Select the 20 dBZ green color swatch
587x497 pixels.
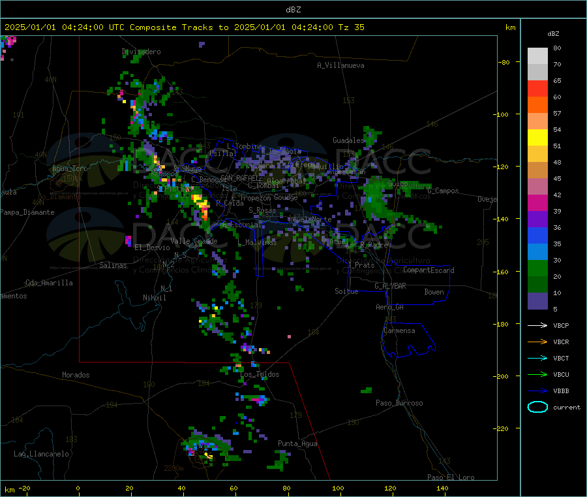[537, 268]
